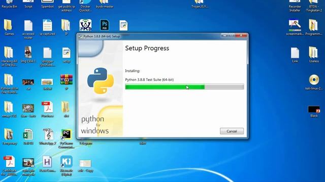325x182 pixels.
Task: Open the TrojanJS.Y desktop item
Action: coord(200,4)
